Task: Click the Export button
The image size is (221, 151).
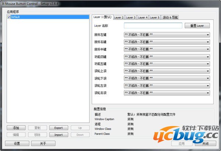Action: pyautogui.click(x=59, y=128)
